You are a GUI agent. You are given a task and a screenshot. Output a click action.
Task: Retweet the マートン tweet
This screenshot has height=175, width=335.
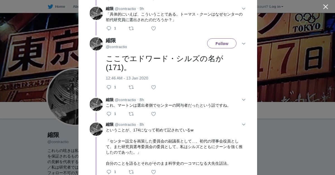[131, 114]
